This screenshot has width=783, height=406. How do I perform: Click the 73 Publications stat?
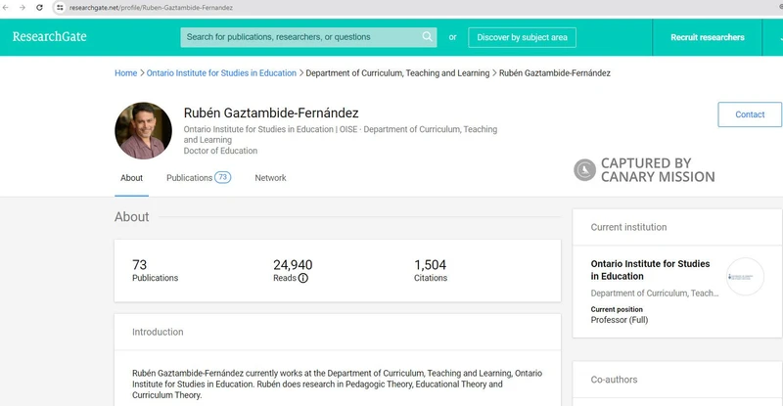[155, 270]
